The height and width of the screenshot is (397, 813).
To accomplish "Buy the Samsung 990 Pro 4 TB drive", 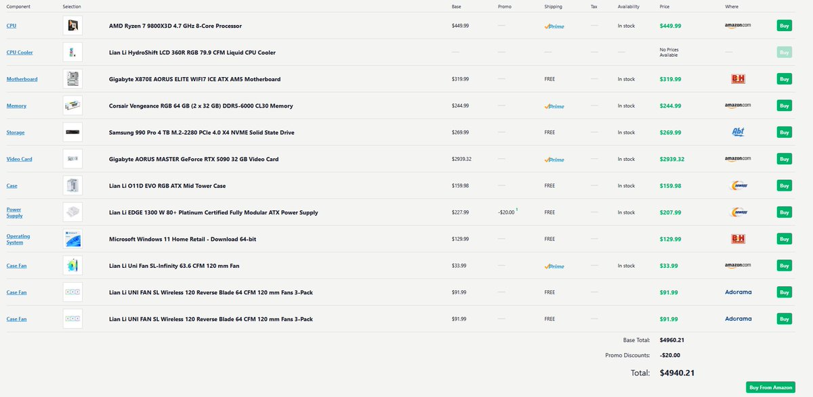I will click(784, 133).
